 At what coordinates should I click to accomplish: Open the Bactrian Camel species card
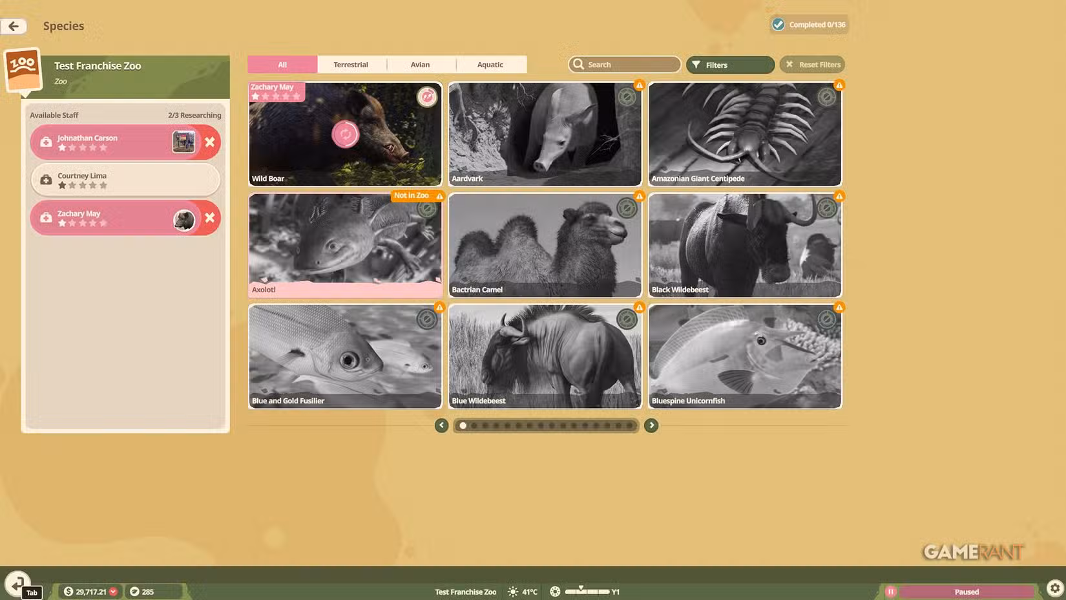tap(545, 246)
